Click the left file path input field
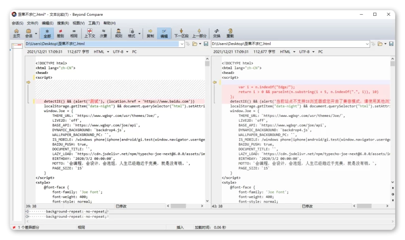The height and width of the screenshot is (240, 405). 103,44
